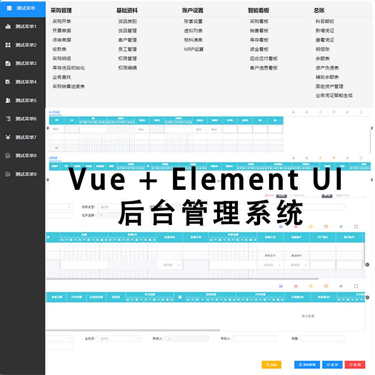Open 应收应付看板
The width and height of the screenshot is (375, 375).
pyautogui.click(x=263, y=59)
